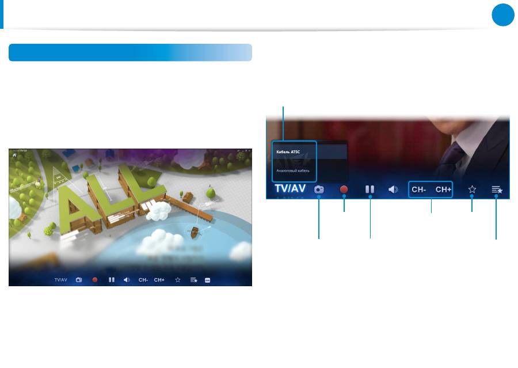Select the Аналоговый кабель source option
This screenshot has width=518, height=368.
[294, 172]
